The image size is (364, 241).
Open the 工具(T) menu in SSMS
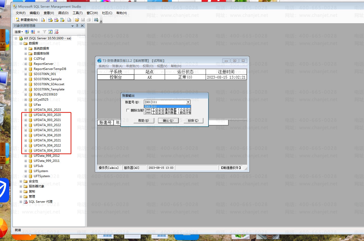coord(78,13)
